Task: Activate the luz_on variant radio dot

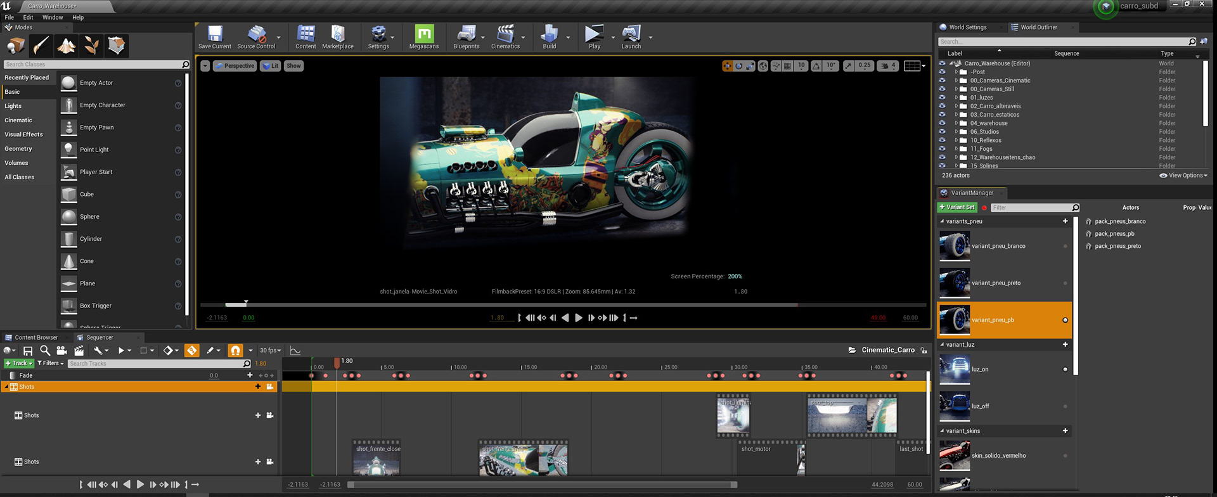Action: [x=1065, y=369]
